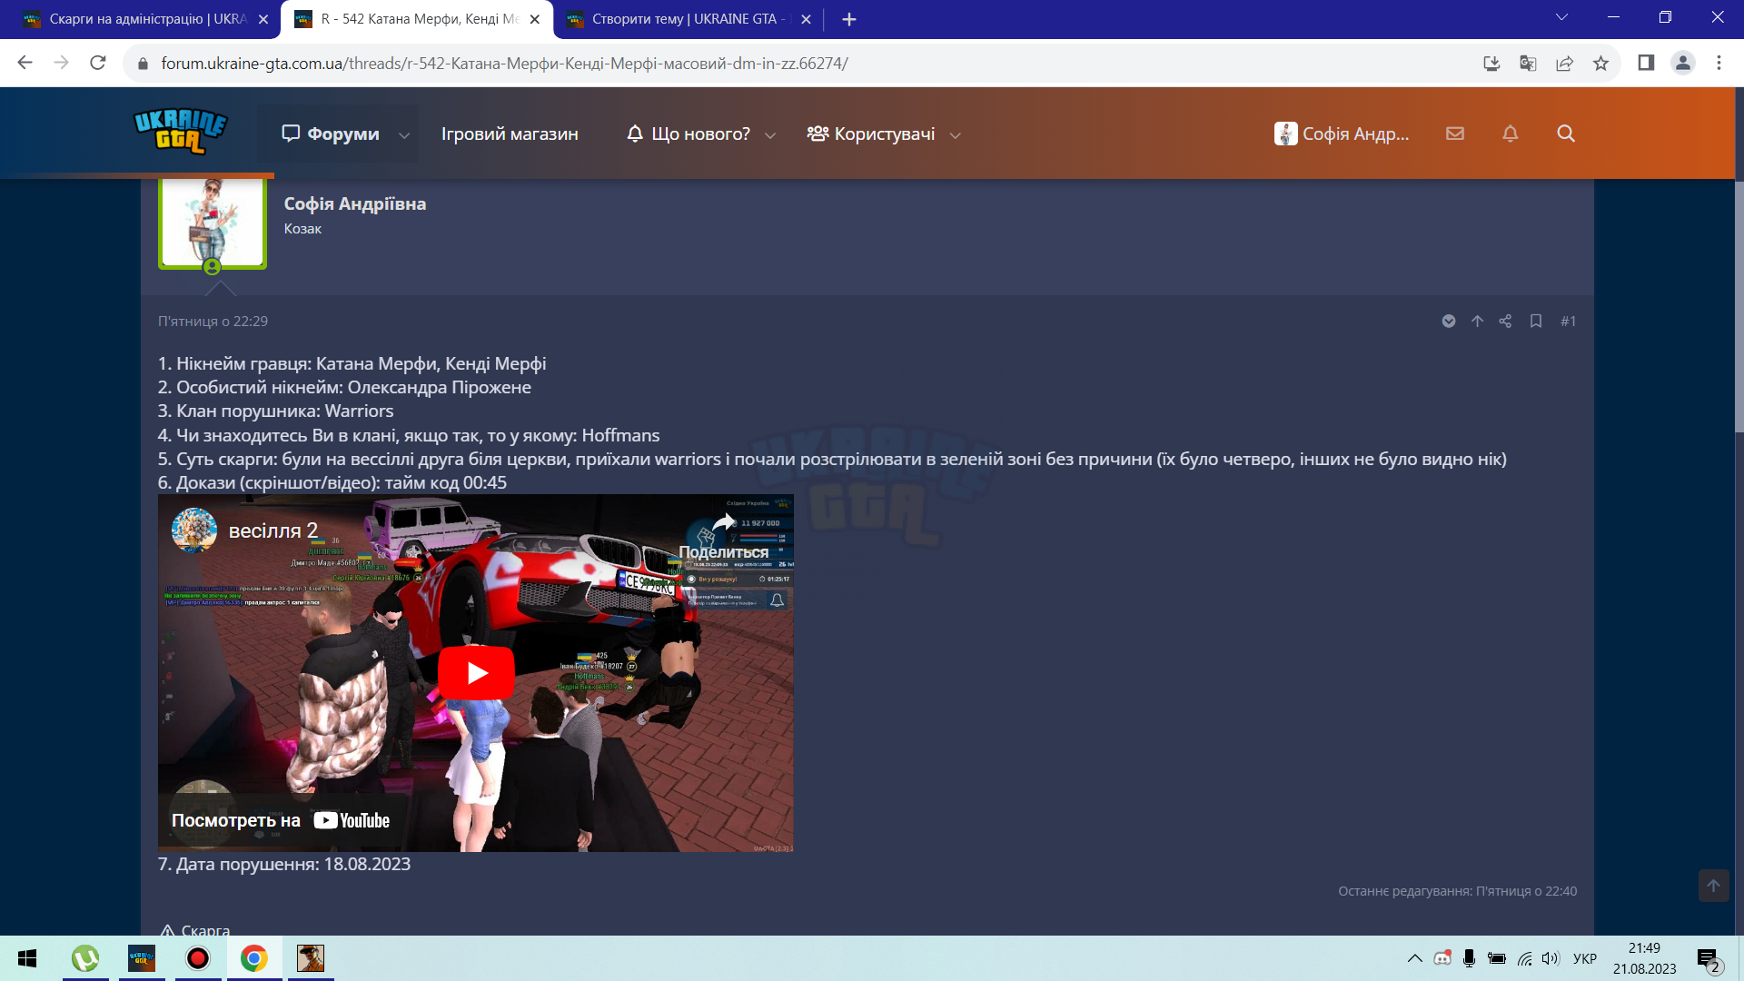Open the весілля 2 video title
Screen dimensions: 1744x981
tap(273, 530)
